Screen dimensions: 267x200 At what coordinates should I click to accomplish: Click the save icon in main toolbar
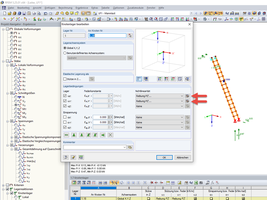(x=24, y=13)
